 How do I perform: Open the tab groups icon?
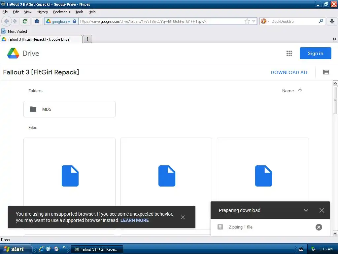click(x=335, y=39)
